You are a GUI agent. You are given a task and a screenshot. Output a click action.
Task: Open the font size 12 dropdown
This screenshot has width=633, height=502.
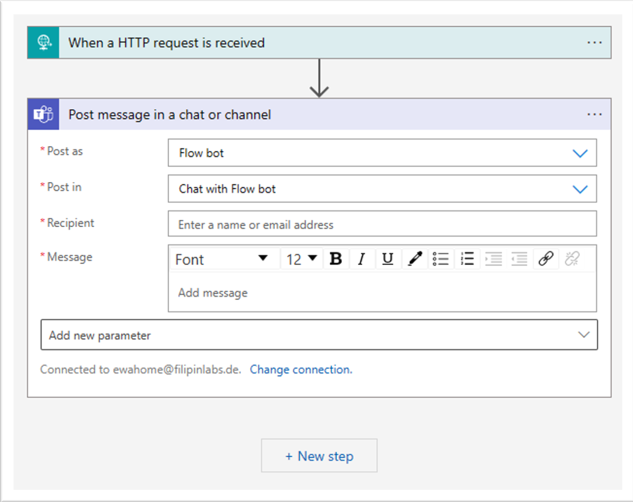tap(312, 258)
